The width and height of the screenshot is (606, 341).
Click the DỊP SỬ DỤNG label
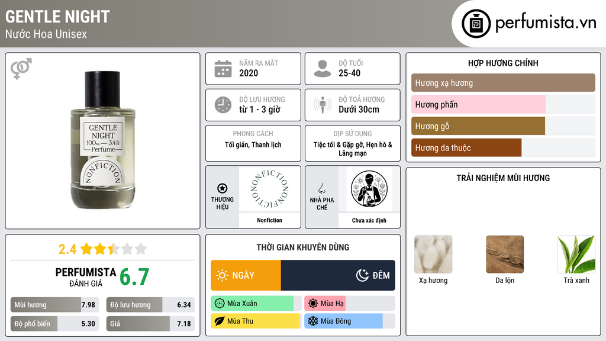coord(353,133)
